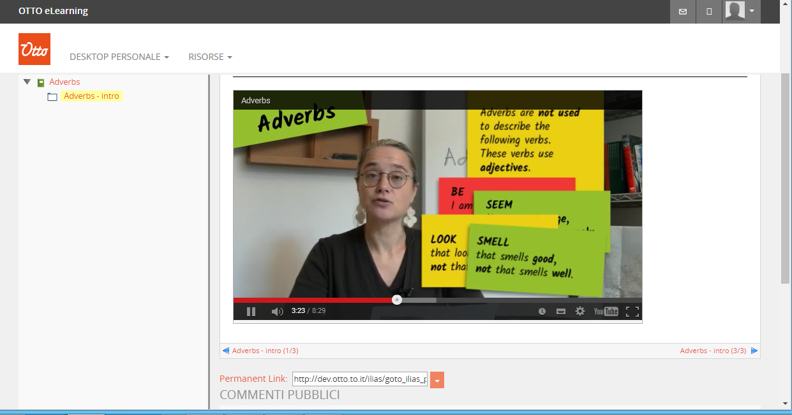Open the RISORSE menu

click(x=210, y=57)
